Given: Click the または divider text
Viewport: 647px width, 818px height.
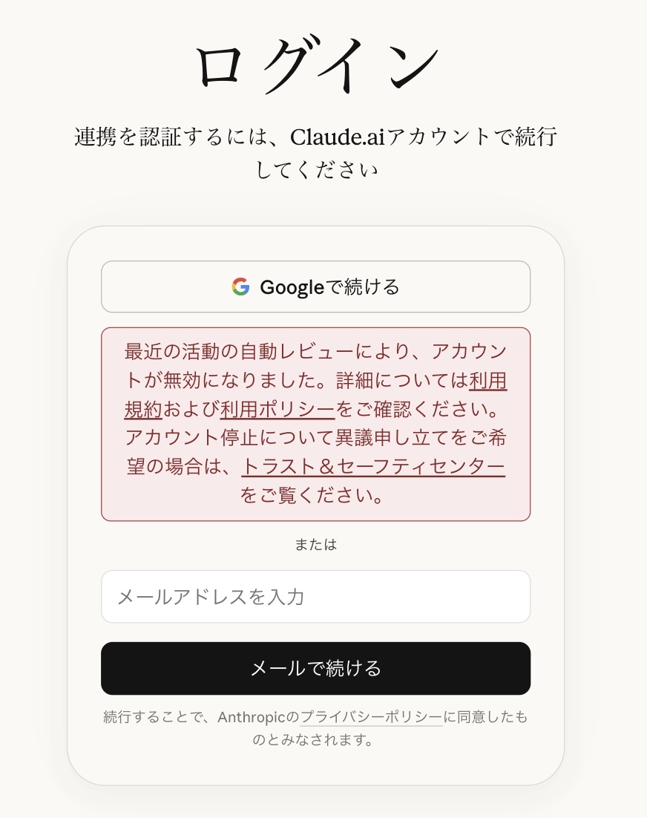Looking at the screenshot, I should click(x=315, y=544).
